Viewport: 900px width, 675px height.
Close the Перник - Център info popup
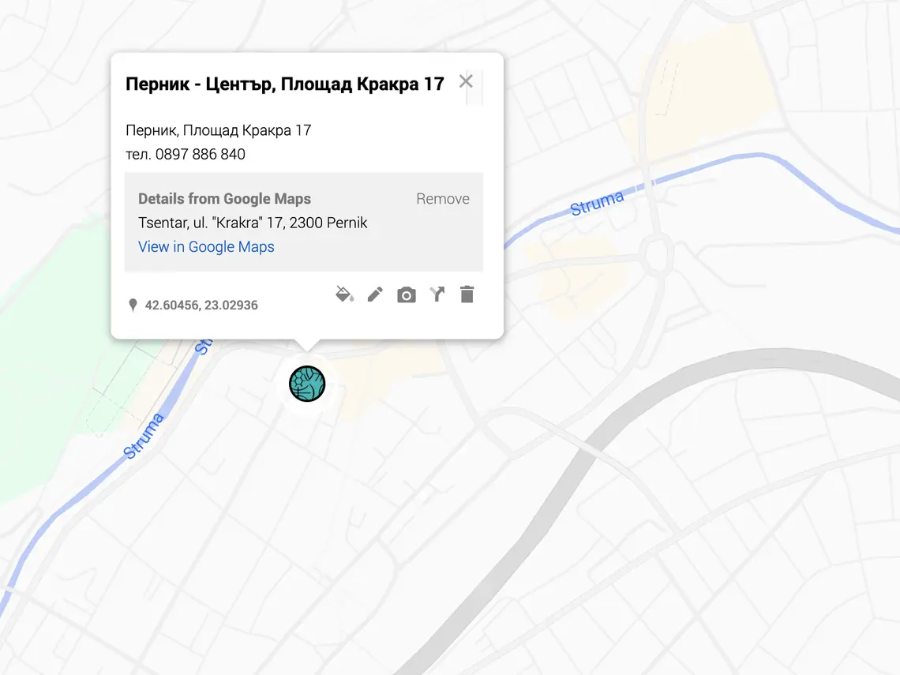466,81
